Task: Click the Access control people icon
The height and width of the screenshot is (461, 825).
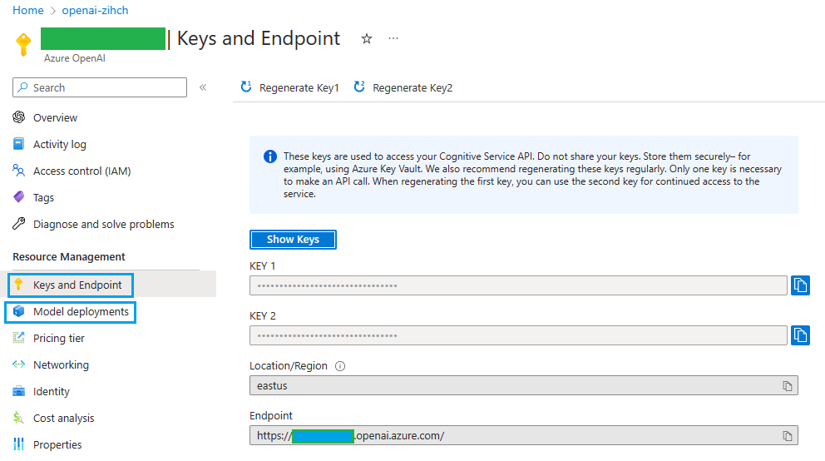Action: click(18, 170)
